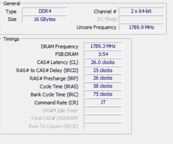The image size is (173, 144).
Task: Select the tRCD field showing 25 clocks
Action: pos(103,70)
